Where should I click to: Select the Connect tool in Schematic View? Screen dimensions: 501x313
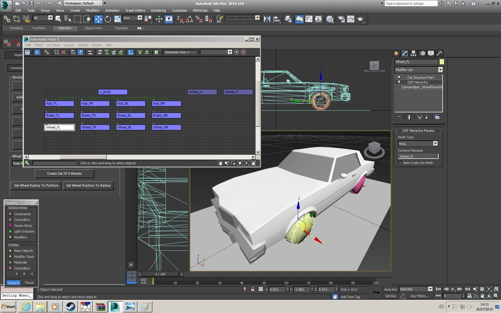pyautogui.click(x=47, y=52)
